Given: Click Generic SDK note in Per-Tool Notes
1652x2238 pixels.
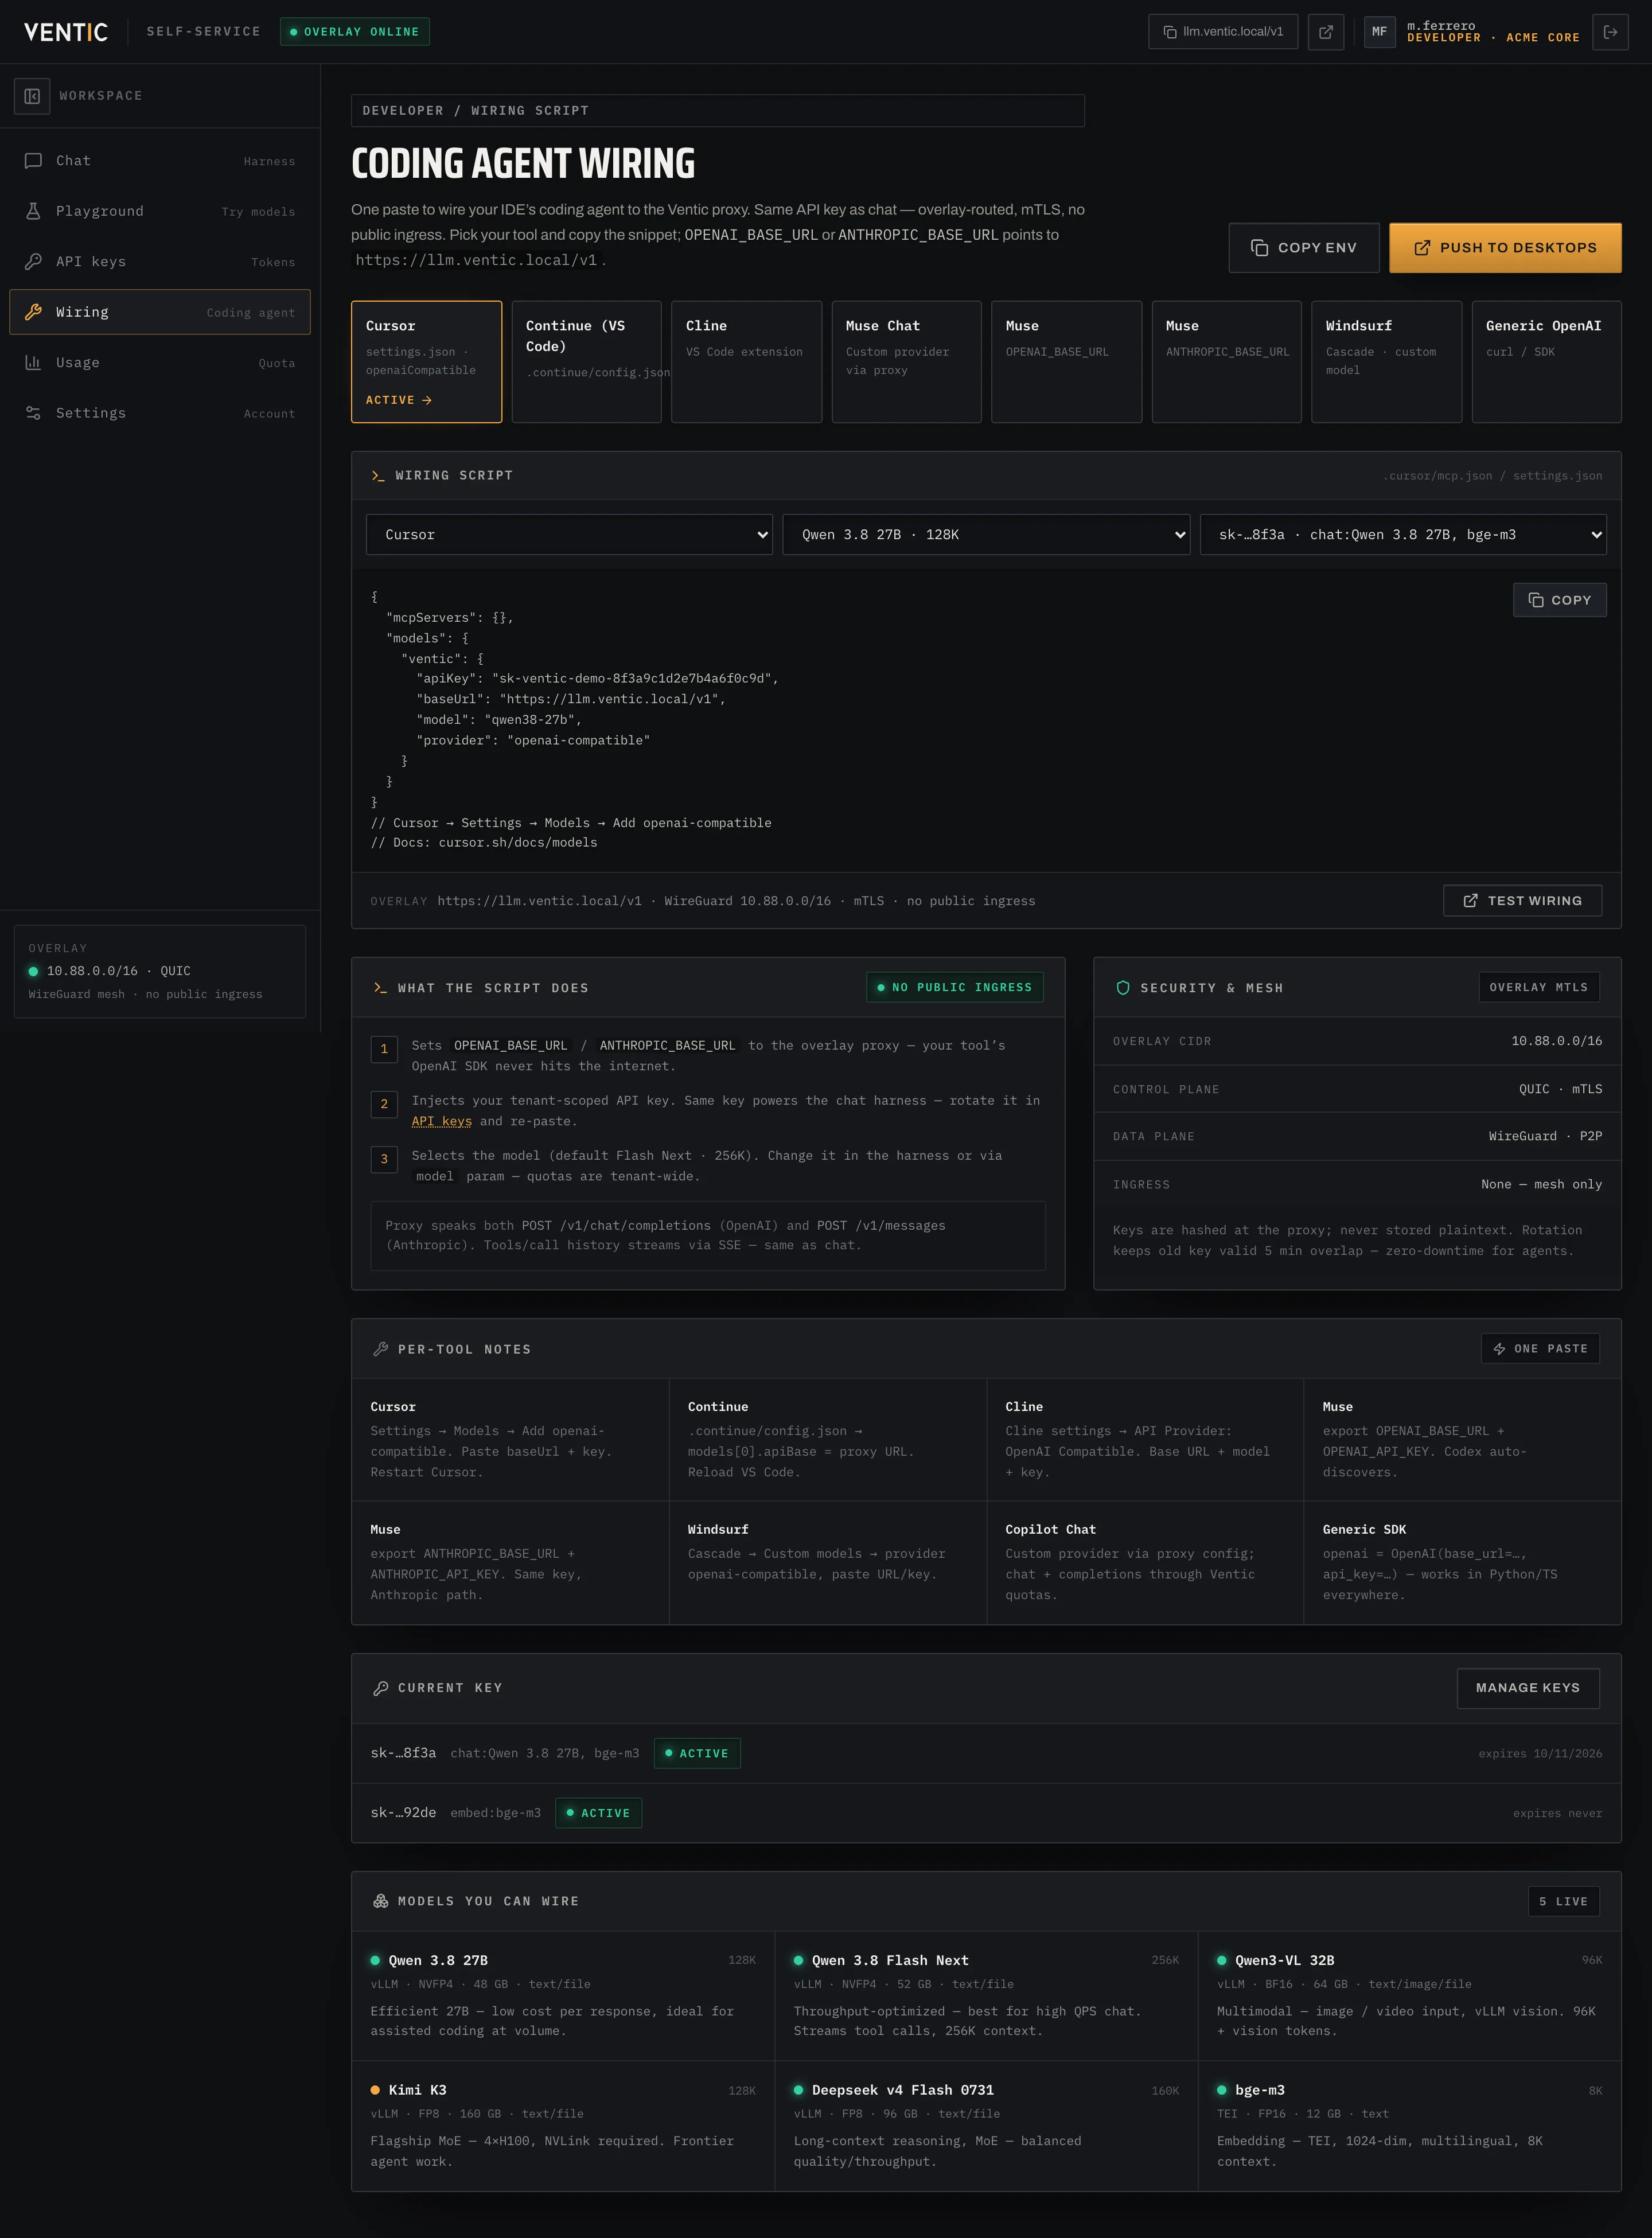Looking at the screenshot, I should (x=1462, y=1563).
